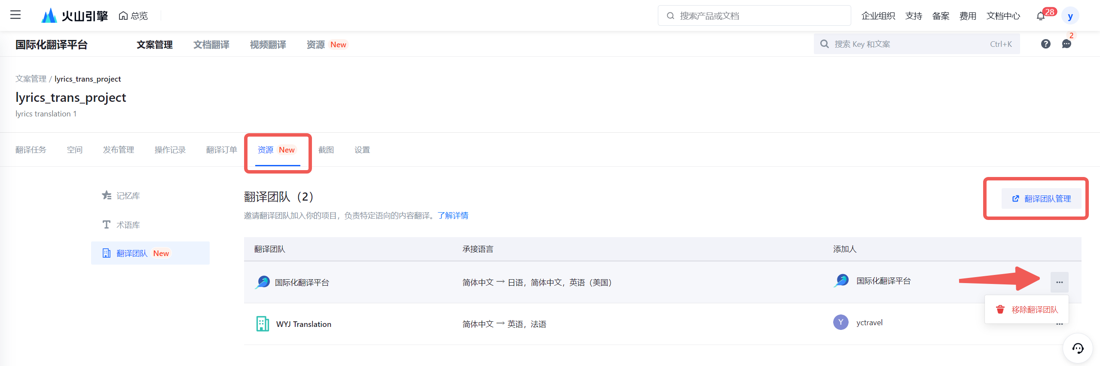Switch to the 设置 tab
The width and height of the screenshot is (1100, 366).
click(362, 150)
